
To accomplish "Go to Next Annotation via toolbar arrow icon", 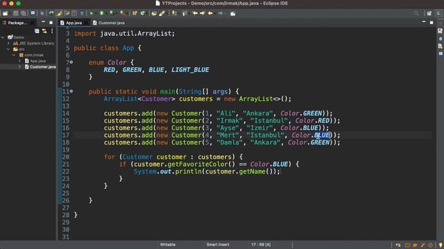I will coord(174,13).
